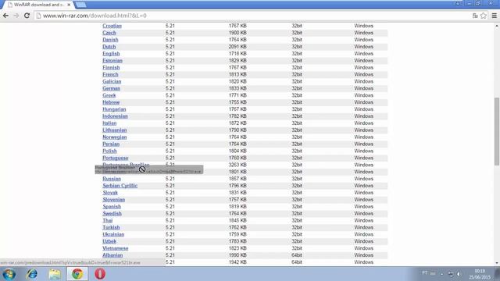Open the Galician download link
500x281 pixels.
point(112,81)
